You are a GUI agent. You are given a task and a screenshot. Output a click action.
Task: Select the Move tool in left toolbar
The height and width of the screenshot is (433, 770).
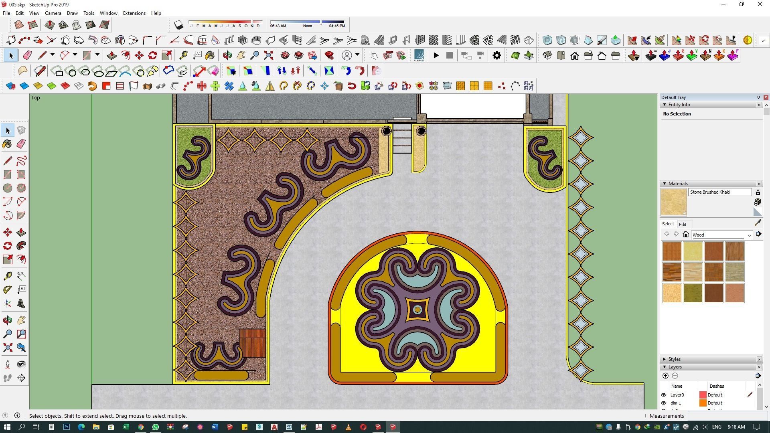click(7, 233)
